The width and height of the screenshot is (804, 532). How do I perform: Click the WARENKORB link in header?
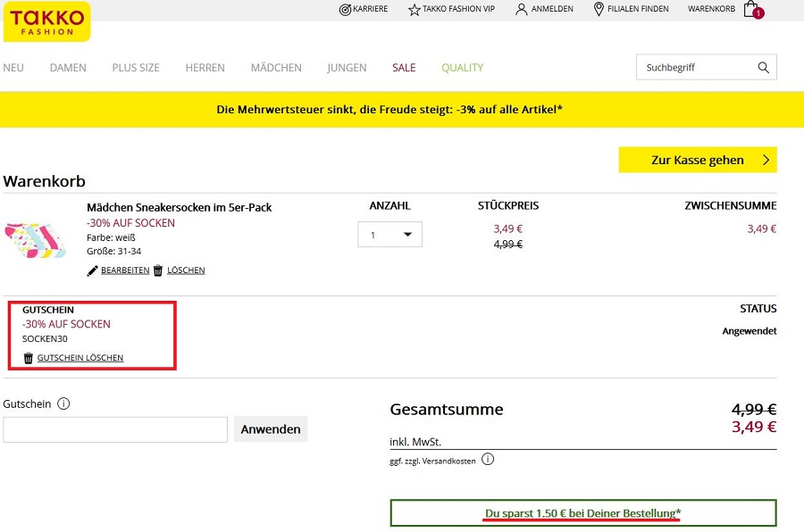(711, 9)
